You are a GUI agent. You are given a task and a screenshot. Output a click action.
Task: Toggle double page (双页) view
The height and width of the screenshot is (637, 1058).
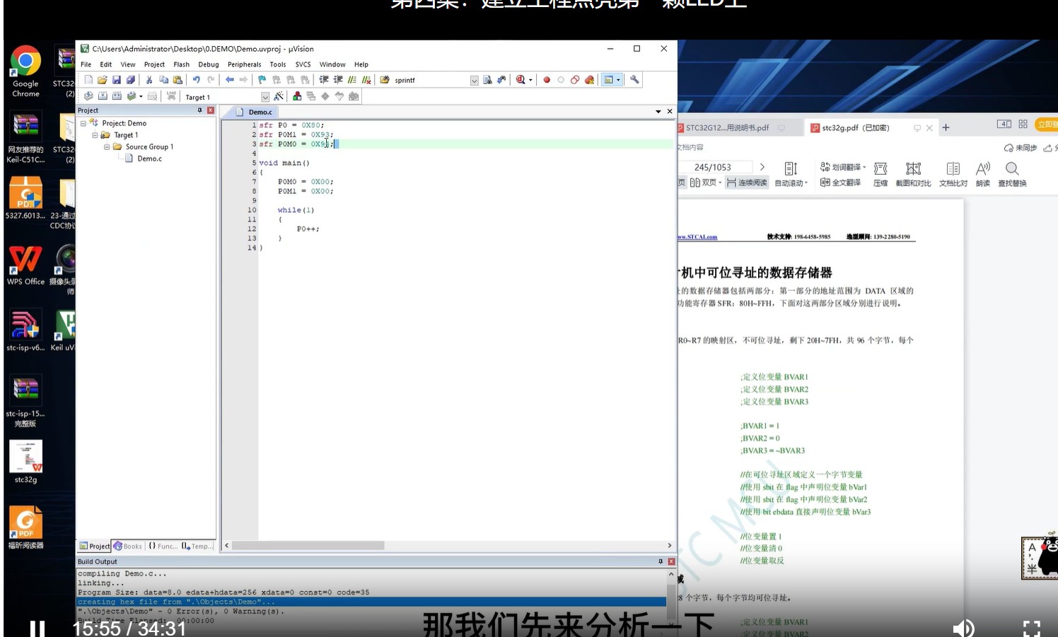(706, 183)
